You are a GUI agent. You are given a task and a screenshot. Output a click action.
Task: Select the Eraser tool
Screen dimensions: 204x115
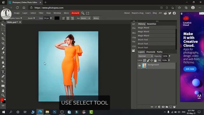pyautogui.click(x=3, y=53)
